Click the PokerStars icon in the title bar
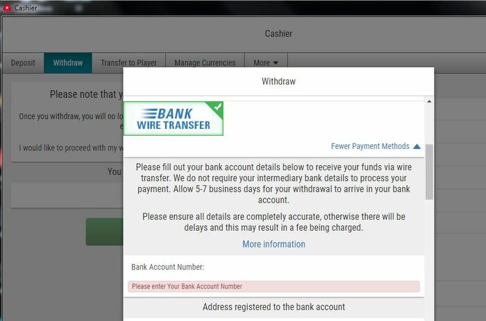 tap(7, 8)
